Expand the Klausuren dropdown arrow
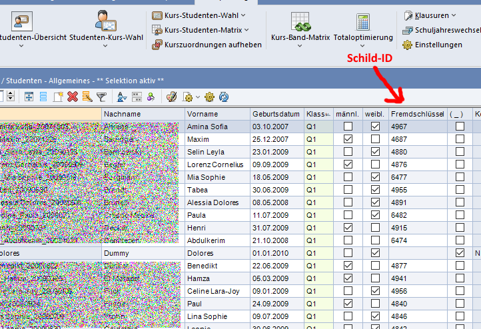Viewport: 481px width, 329px height. tap(454, 15)
